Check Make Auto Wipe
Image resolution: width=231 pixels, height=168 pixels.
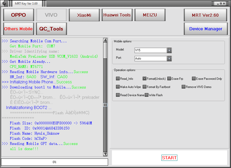(x=118, y=87)
